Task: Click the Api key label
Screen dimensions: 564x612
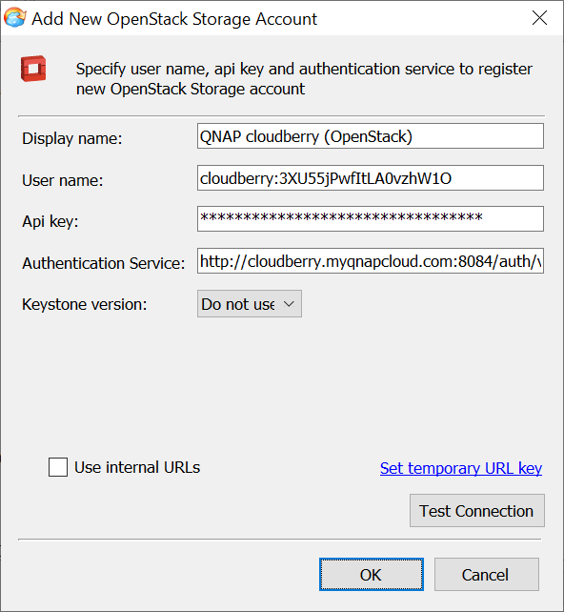Action: click(x=50, y=222)
